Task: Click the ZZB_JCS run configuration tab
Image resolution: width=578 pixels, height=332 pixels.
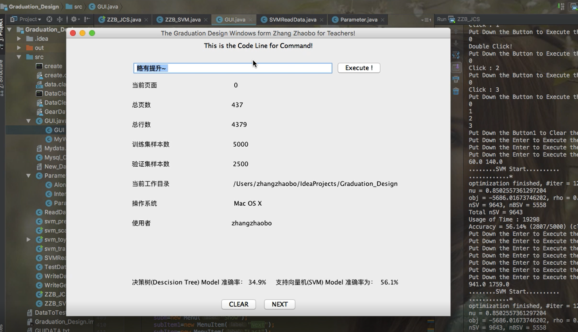Action: (x=464, y=20)
